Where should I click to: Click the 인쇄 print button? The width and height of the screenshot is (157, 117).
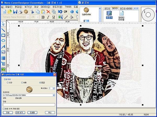(x=8, y=113)
